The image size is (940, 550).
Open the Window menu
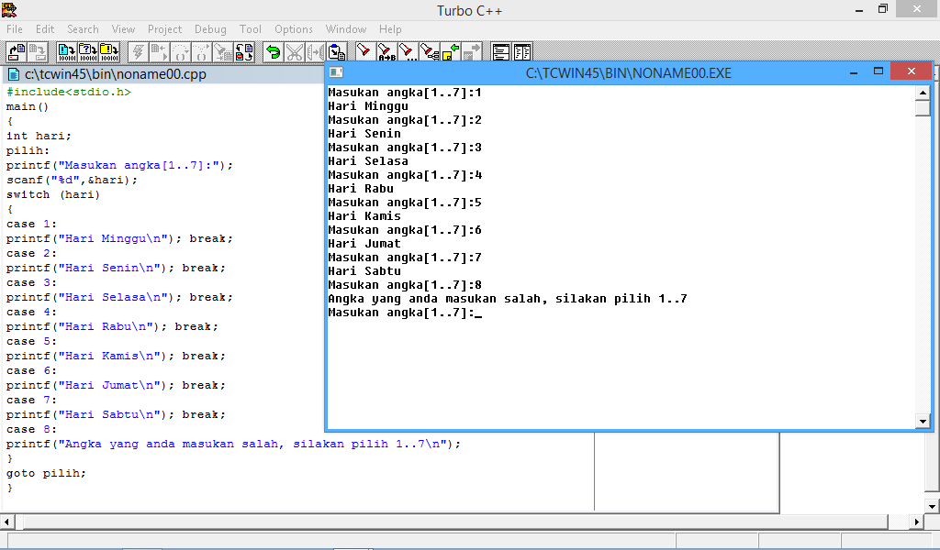tap(346, 29)
